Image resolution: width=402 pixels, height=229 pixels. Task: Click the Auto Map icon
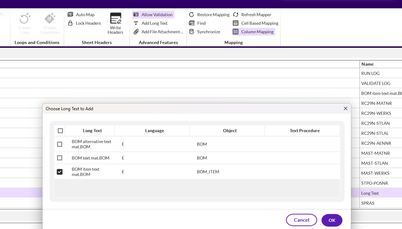70,15
